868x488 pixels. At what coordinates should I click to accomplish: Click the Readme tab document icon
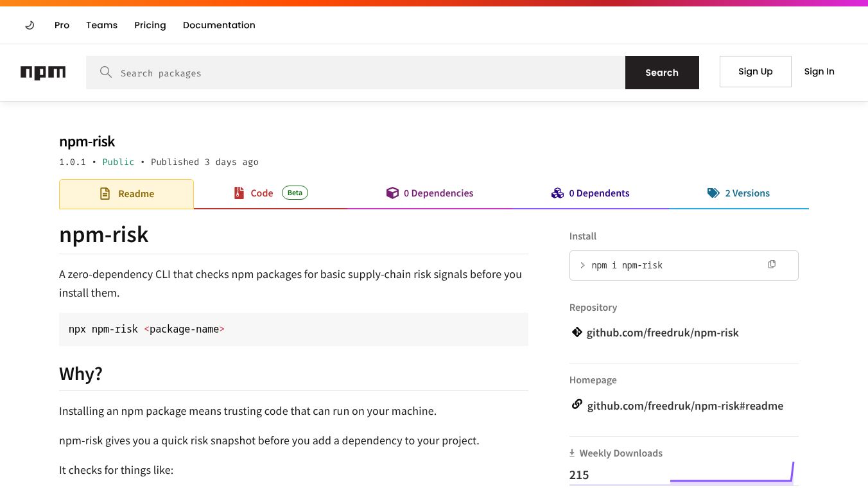tap(105, 193)
